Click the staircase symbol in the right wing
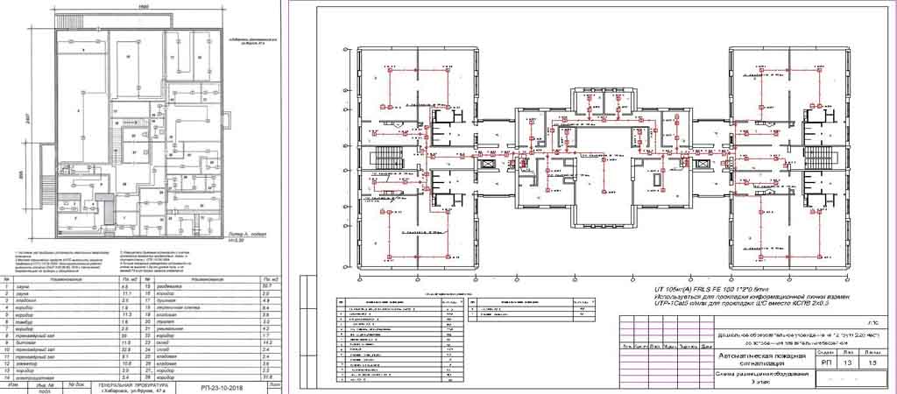This screenshot has width=897, height=394. click(x=818, y=156)
